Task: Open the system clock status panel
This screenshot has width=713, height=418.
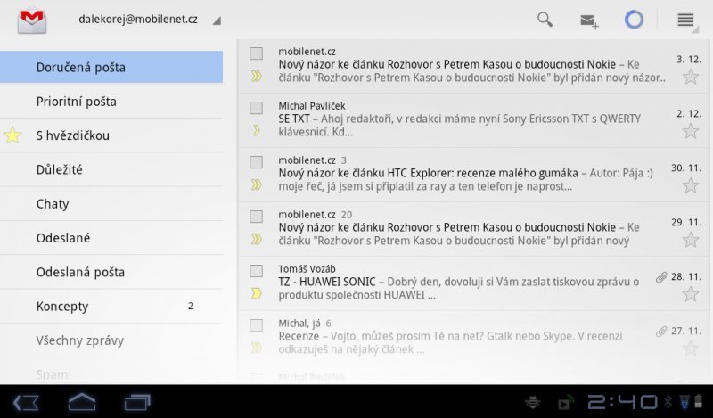Action: [623, 402]
